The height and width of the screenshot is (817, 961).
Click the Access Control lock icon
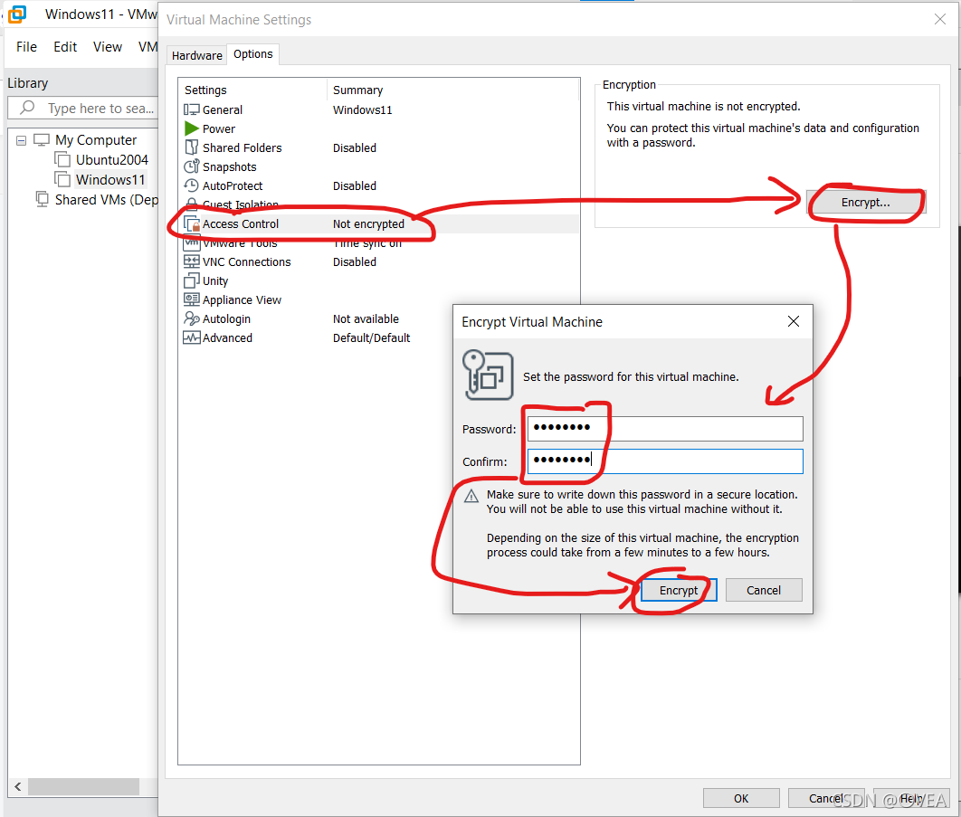coord(191,223)
